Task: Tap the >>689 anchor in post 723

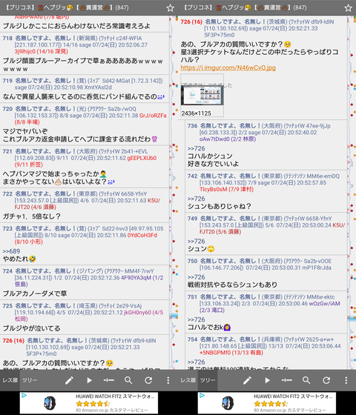Action: (11, 251)
